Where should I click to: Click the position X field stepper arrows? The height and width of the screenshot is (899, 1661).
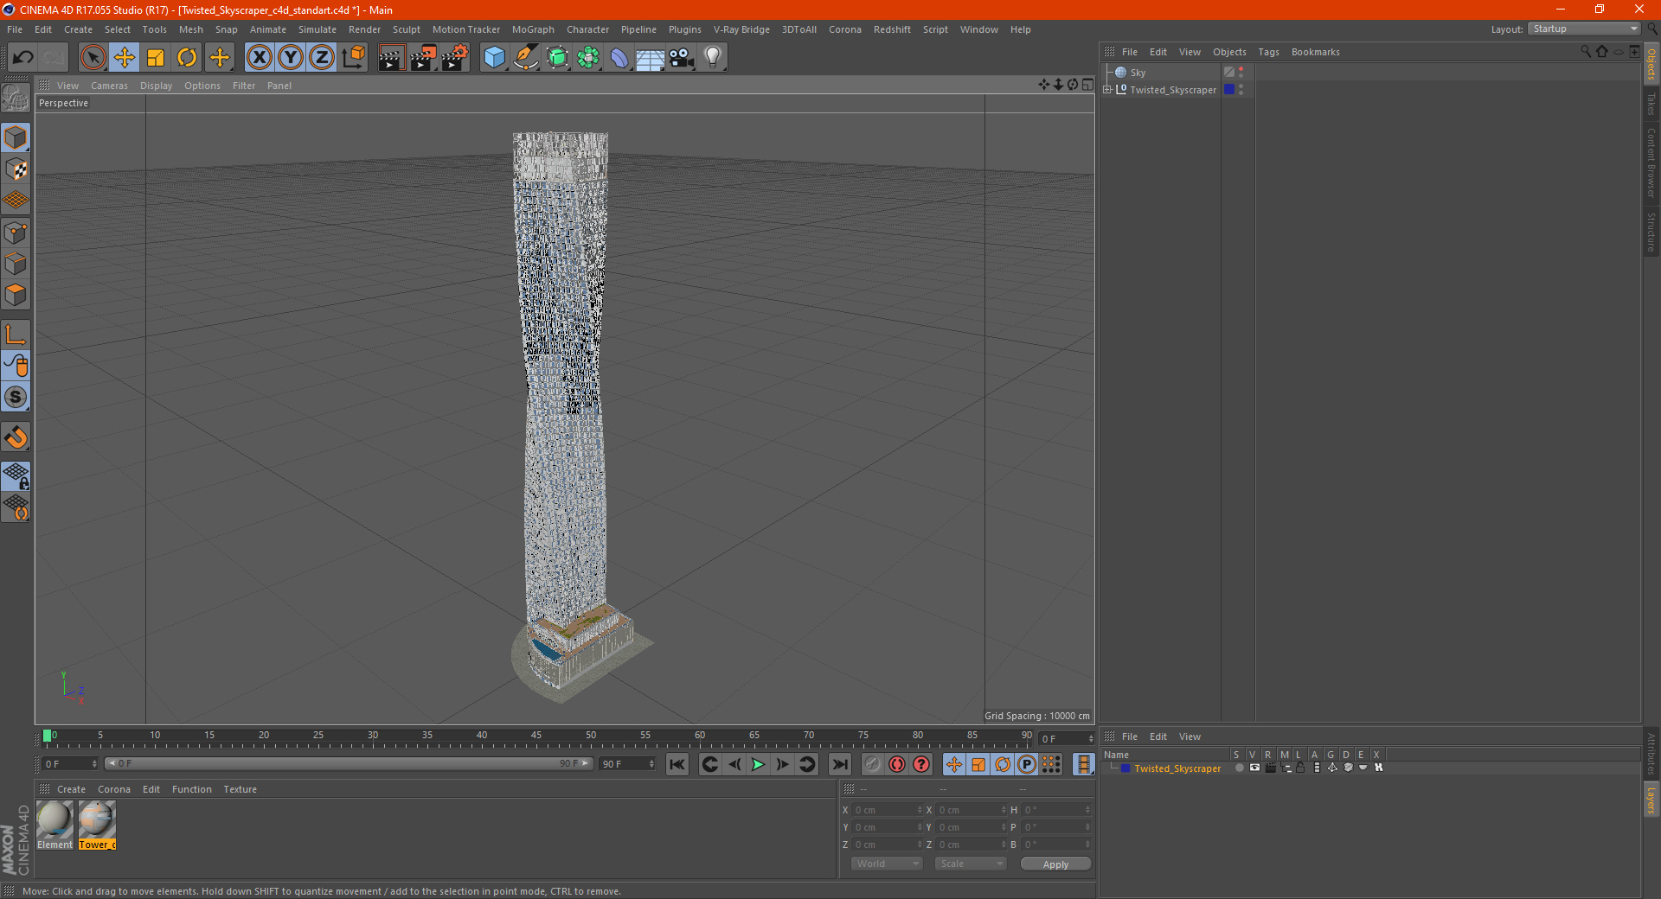click(919, 810)
